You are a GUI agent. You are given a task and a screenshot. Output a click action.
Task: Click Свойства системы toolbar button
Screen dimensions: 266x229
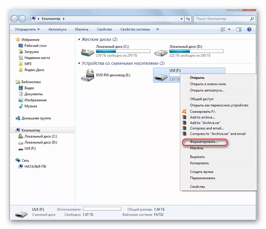(x=135, y=29)
